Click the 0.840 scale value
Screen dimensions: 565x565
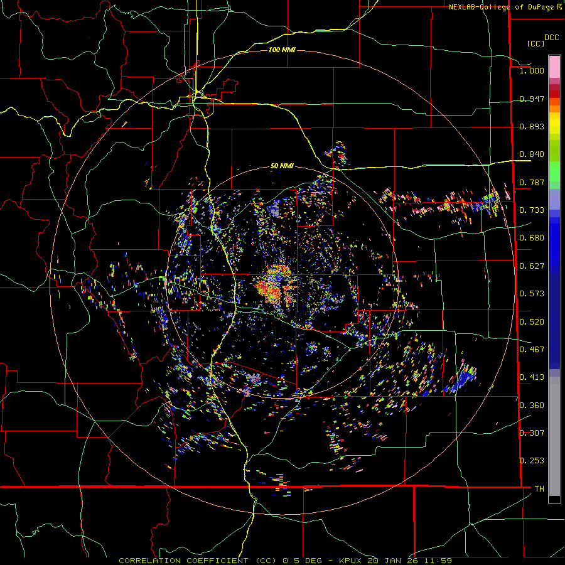532,154
